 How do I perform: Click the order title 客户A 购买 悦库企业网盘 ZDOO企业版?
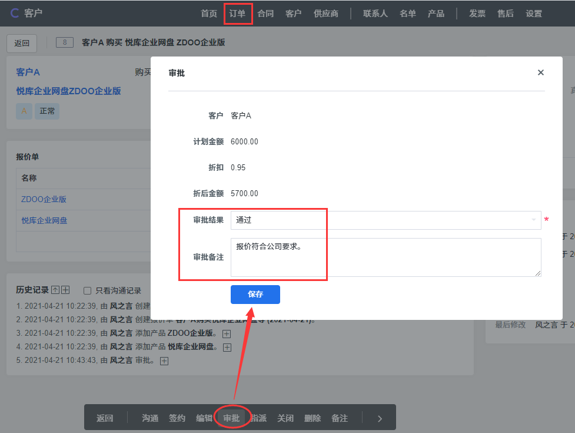[x=153, y=42]
